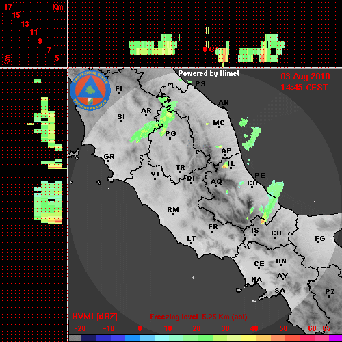Screen dimensions: 342x342
Task: Select the TE city label
Action: [x=231, y=163]
